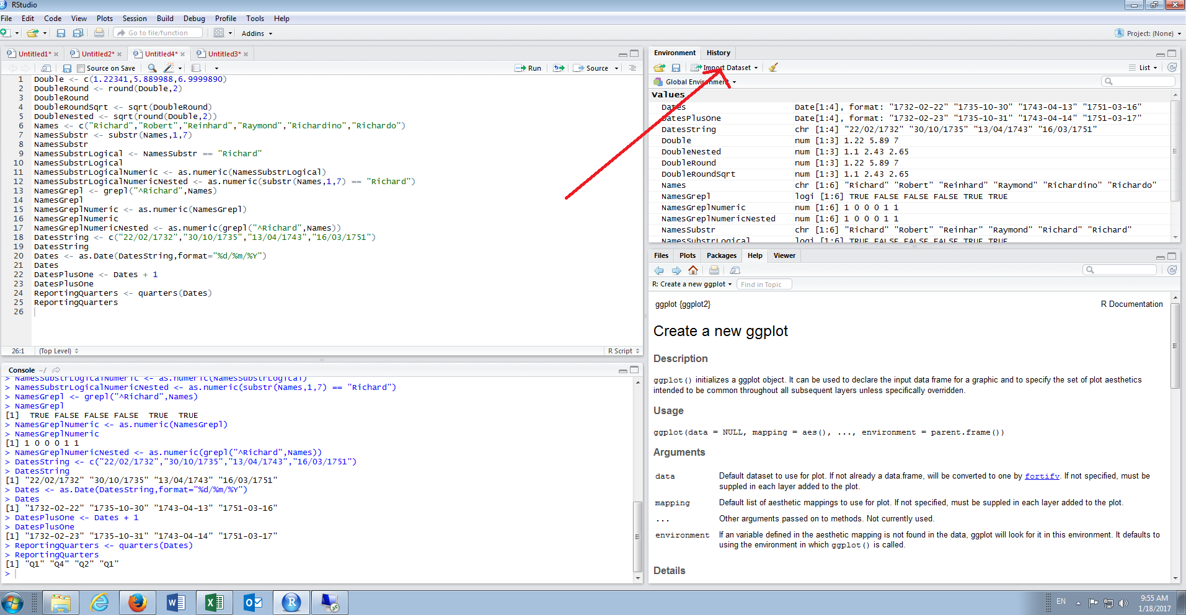
Task: Open the Import Dataset dropdown
Action: click(x=725, y=68)
